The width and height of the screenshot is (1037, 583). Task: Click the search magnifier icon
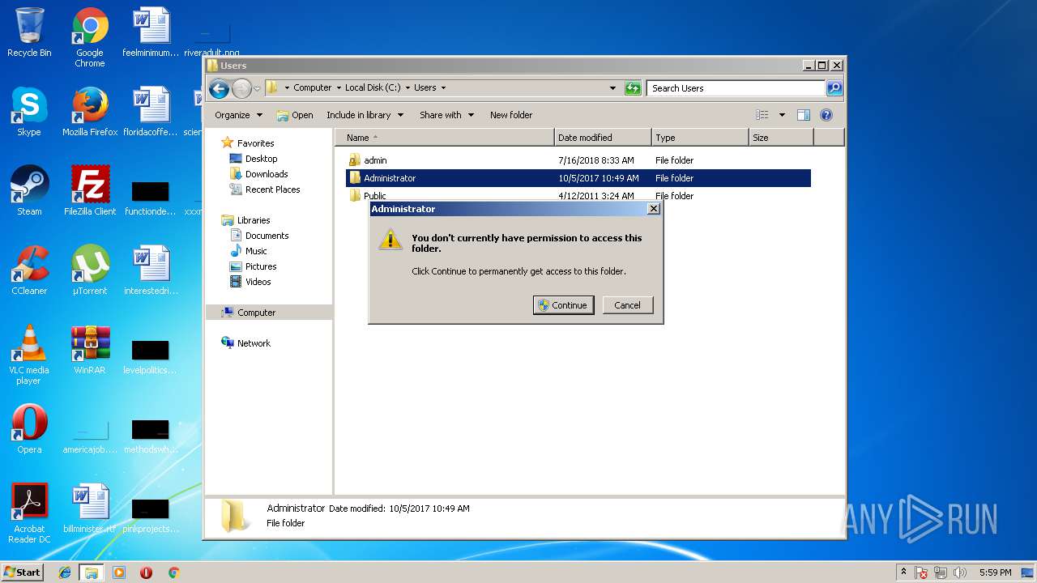point(834,88)
